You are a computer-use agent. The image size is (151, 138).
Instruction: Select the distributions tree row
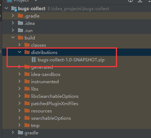[76, 52]
